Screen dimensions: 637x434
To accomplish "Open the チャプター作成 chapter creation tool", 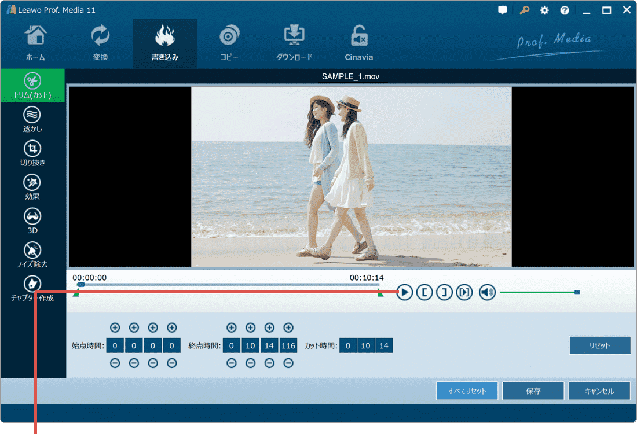I will [32, 289].
